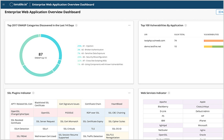Sort by VULN TOTAL column header
Image resolution: width=224 pixels, height=140 pixels.
tap(179, 34)
